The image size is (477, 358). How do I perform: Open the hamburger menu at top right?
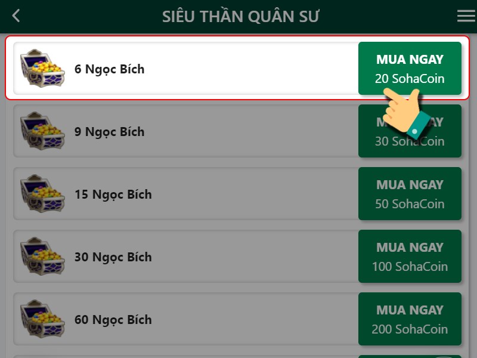pos(466,16)
